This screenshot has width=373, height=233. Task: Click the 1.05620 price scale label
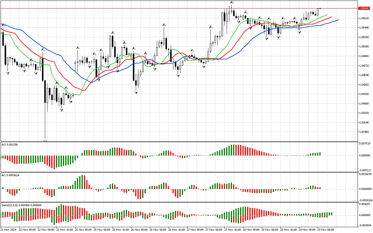tap(365, 18)
